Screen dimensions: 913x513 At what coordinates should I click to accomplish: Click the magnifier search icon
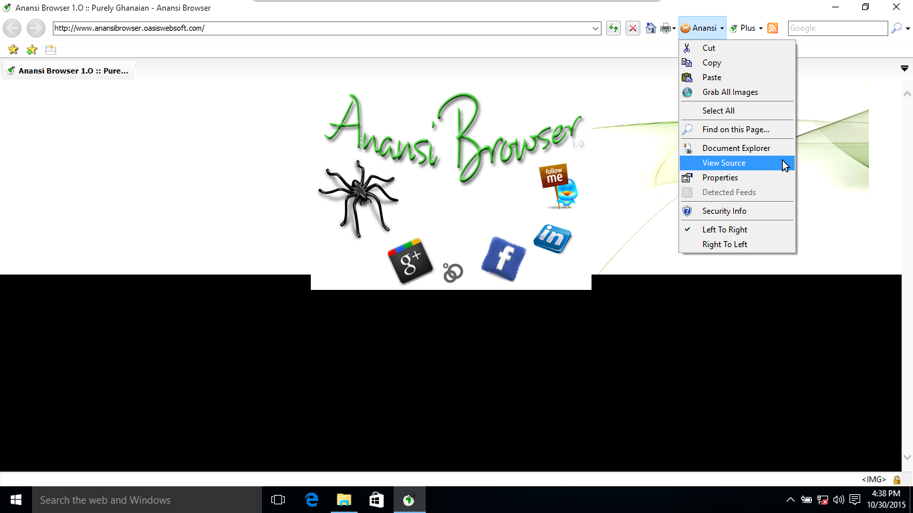(896, 28)
